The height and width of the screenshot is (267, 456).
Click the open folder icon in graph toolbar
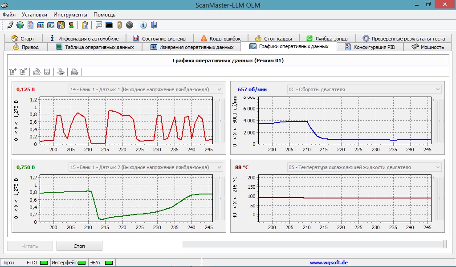coord(37,71)
